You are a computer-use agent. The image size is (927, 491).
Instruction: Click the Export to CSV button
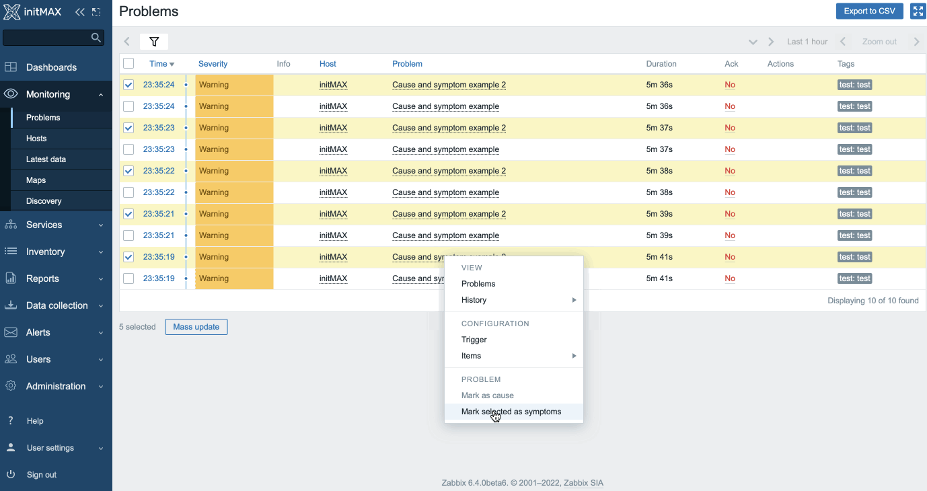pyautogui.click(x=869, y=11)
